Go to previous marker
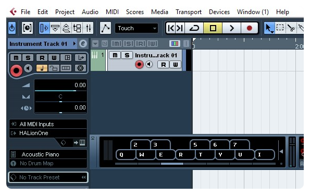 pyautogui.click(x=170, y=28)
